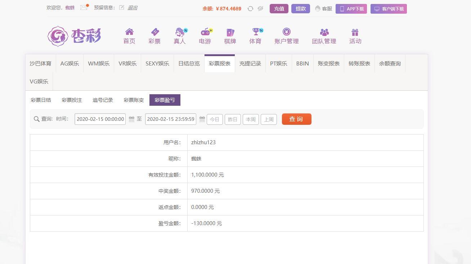
Task: Edit reserved info pencil icon
Action: click(122, 8)
